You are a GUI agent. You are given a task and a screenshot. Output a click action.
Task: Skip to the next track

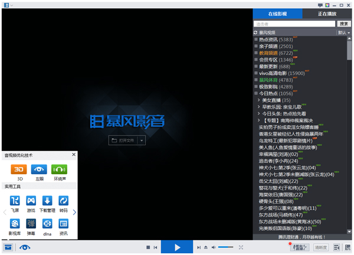tap(199, 247)
